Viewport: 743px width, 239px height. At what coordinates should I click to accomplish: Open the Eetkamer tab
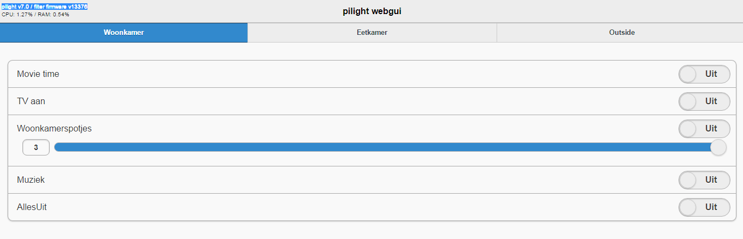coord(372,33)
